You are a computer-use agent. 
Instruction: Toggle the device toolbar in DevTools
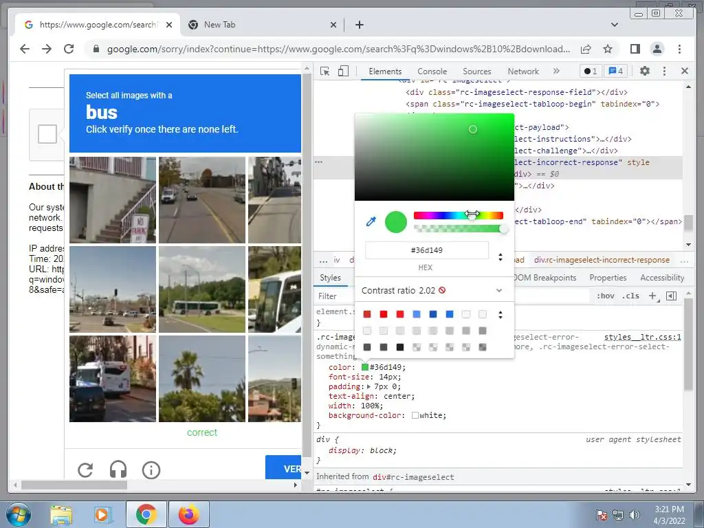pos(343,71)
